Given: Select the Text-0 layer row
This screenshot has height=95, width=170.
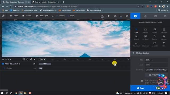Looking at the screenshot, I should click(x=18, y=68).
